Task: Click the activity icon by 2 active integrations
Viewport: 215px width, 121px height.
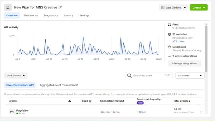Action: click(169, 56)
